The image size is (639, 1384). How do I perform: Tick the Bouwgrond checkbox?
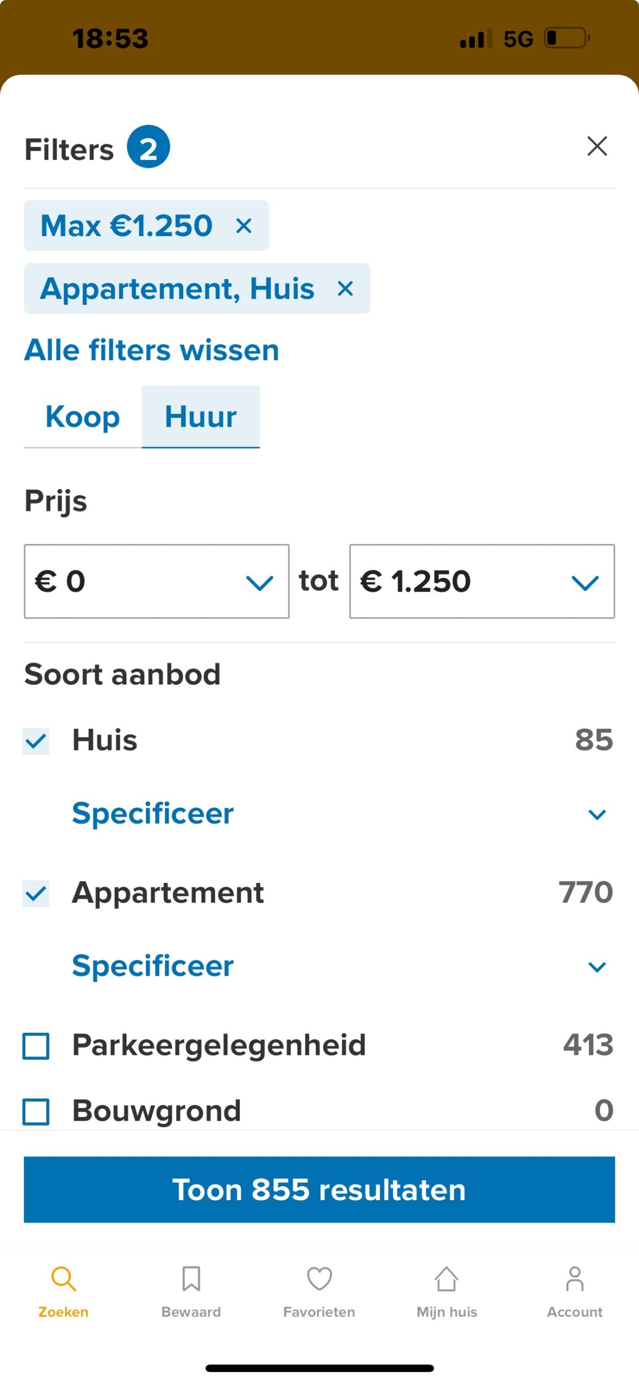coord(36,1112)
